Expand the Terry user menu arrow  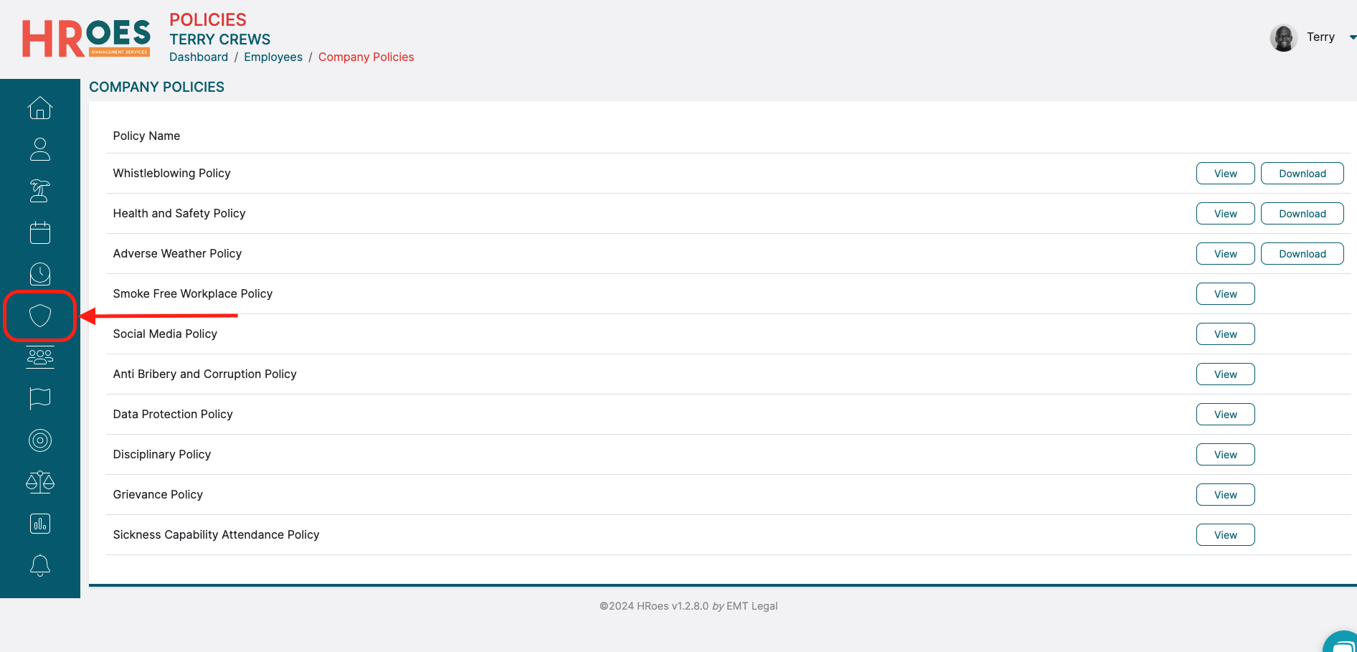1352,37
